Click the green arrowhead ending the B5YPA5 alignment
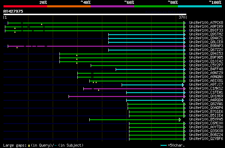Screen dimensions: 225x148 click(180, 120)
